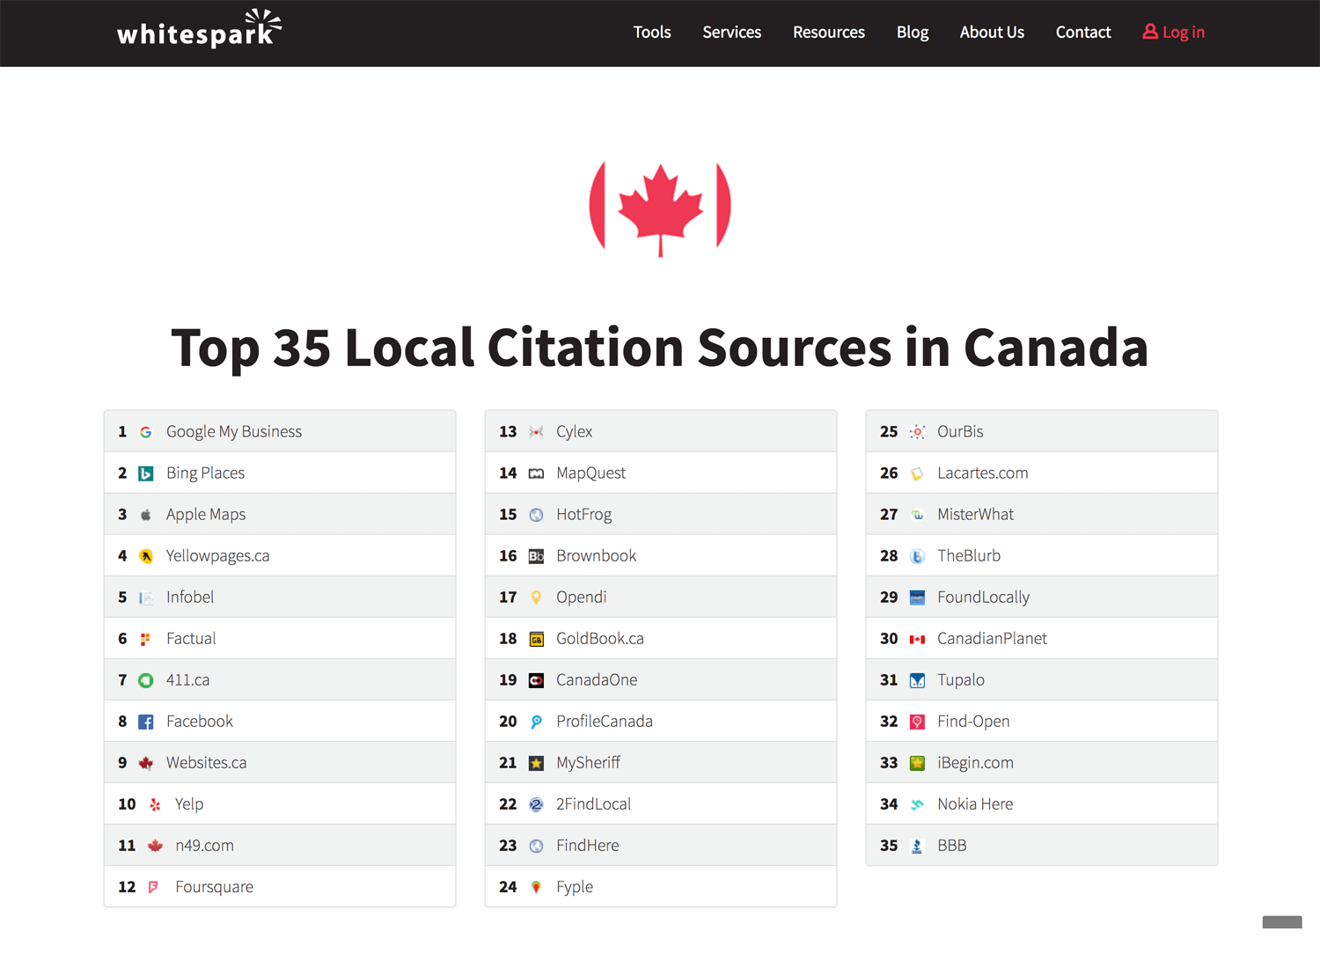
Task: Click the Log in link
Action: tap(1174, 33)
